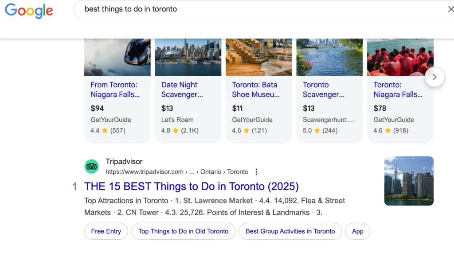The image size is (454, 253).
Task: Open the Date Night Scavenger skyline image
Action: pyautogui.click(x=188, y=57)
